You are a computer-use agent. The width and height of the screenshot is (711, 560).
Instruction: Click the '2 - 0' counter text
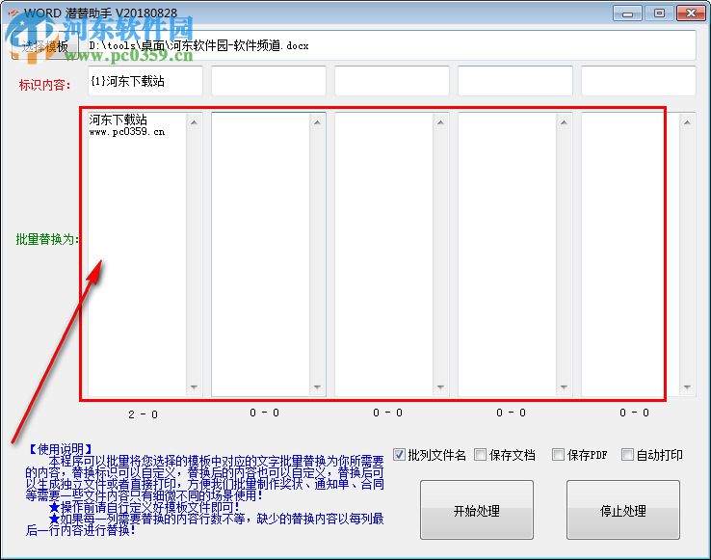click(x=143, y=414)
